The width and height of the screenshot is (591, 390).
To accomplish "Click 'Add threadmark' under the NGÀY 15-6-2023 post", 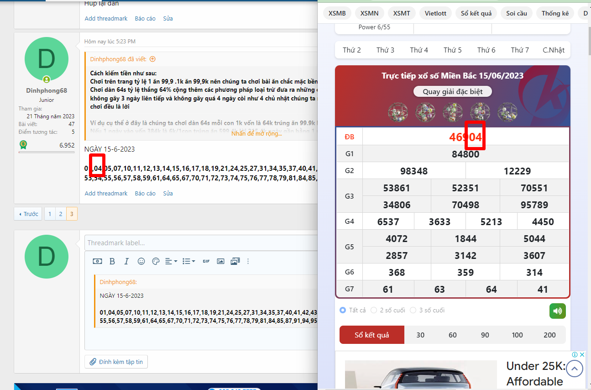I will tap(106, 194).
